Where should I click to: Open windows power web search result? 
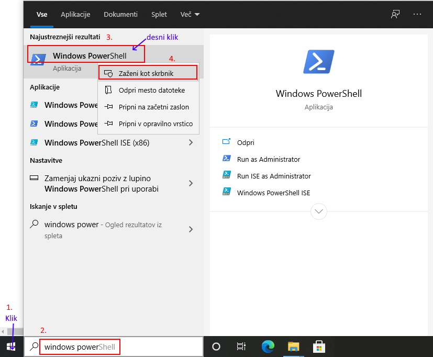point(114,230)
